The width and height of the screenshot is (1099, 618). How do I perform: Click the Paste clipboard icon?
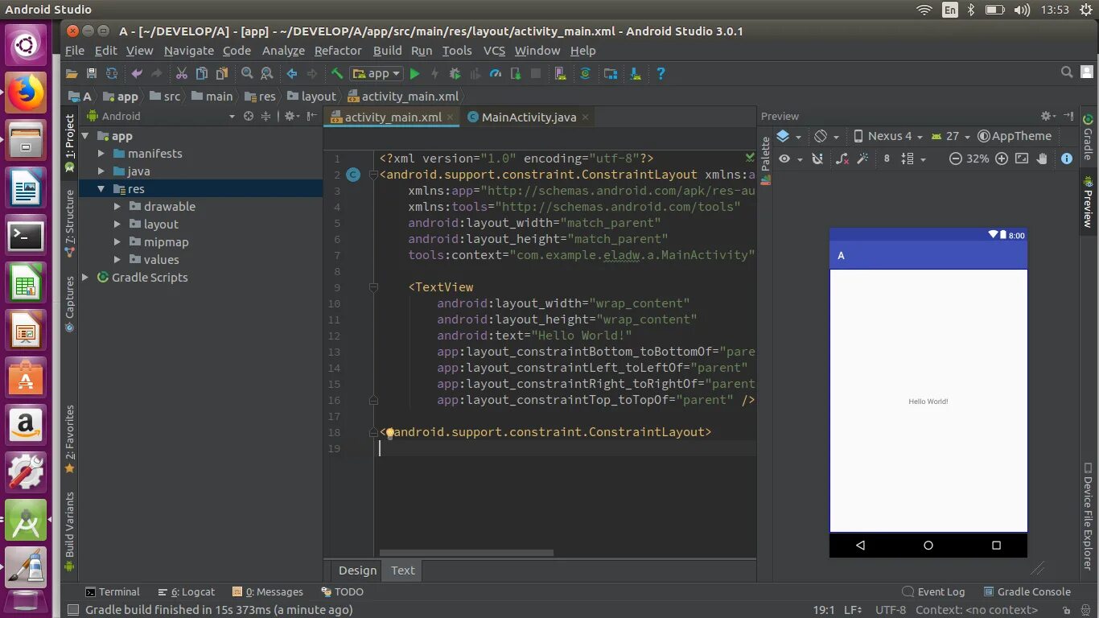(x=221, y=73)
